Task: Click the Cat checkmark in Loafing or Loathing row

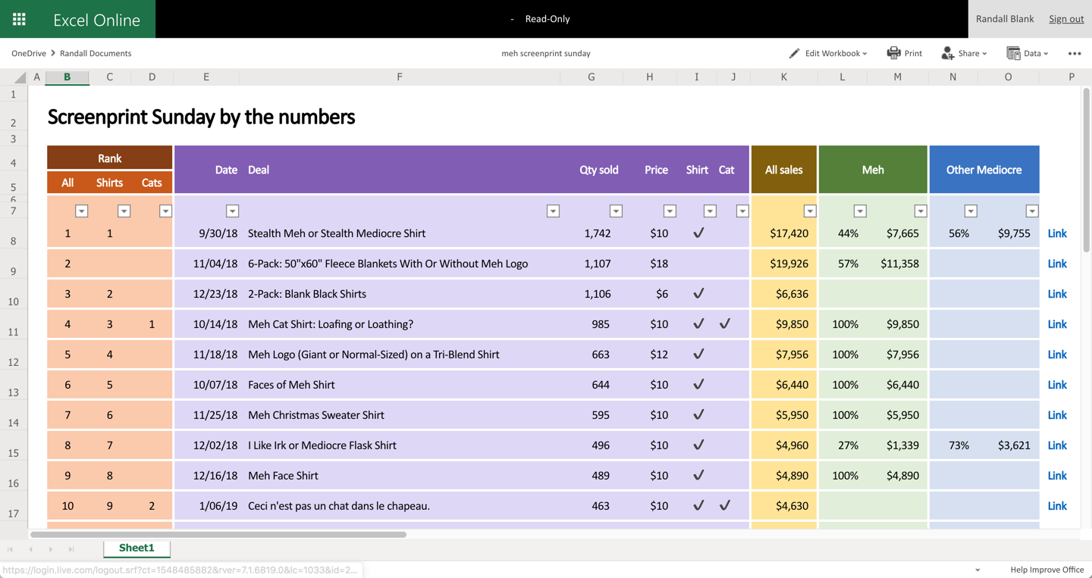Action: (x=725, y=324)
